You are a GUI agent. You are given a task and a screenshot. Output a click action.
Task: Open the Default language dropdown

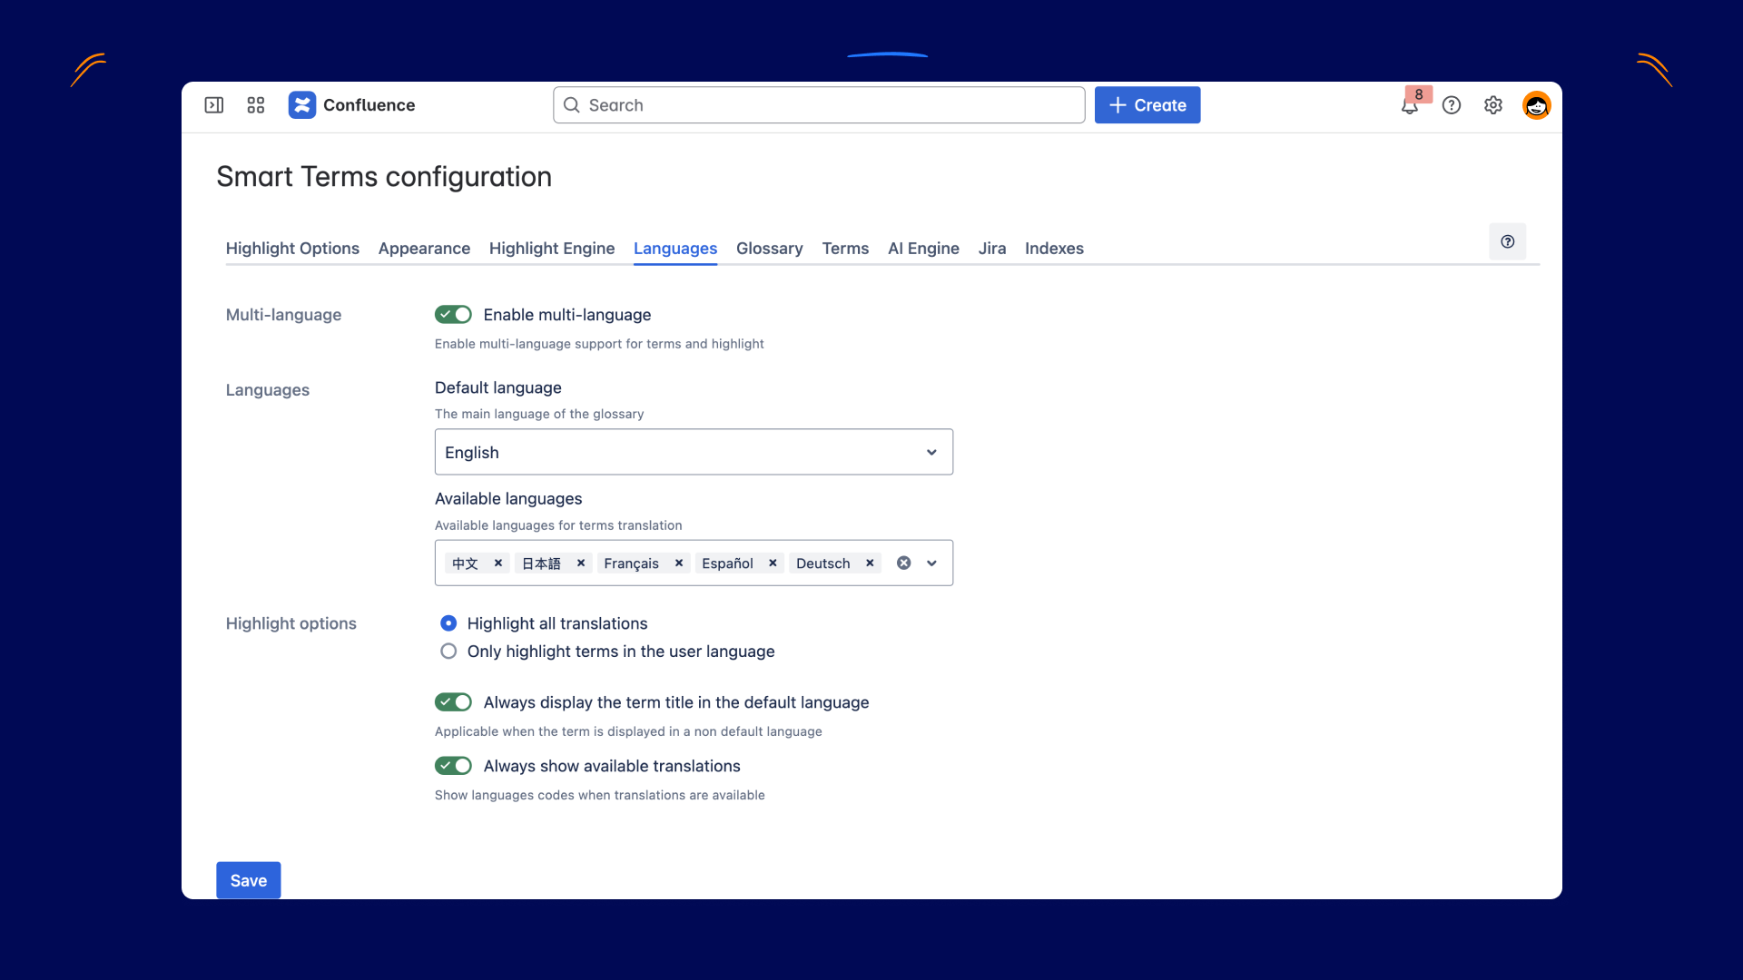click(x=694, y=452)
